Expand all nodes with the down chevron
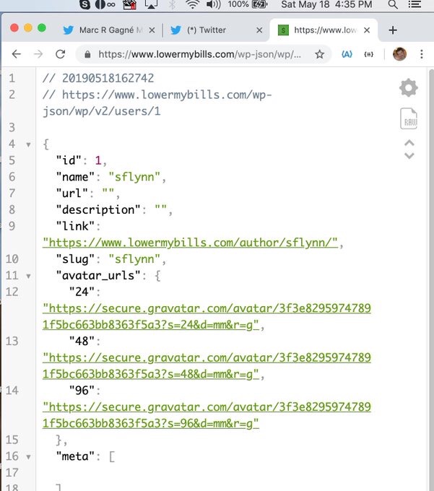The image size is (434, 491). click(409, 156)
